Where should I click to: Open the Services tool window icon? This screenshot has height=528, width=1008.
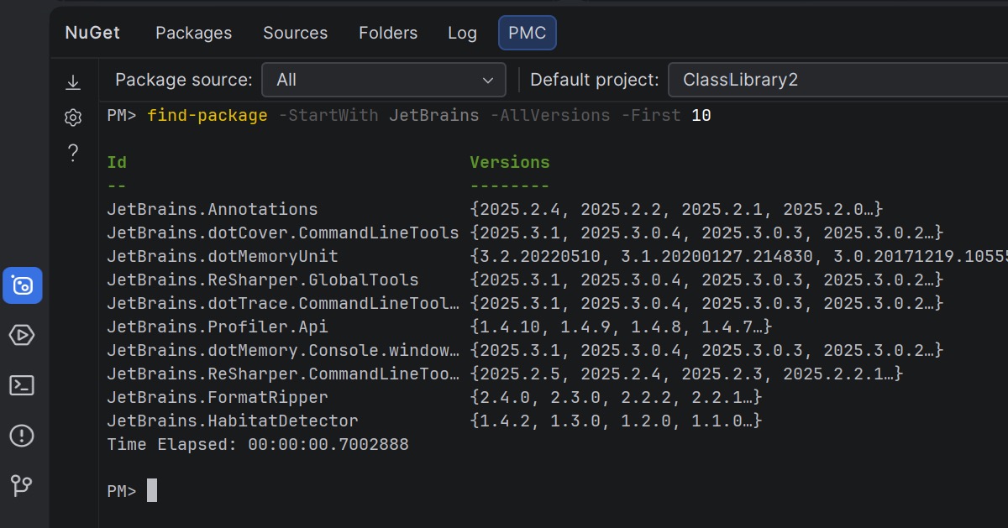pos(22,336)
